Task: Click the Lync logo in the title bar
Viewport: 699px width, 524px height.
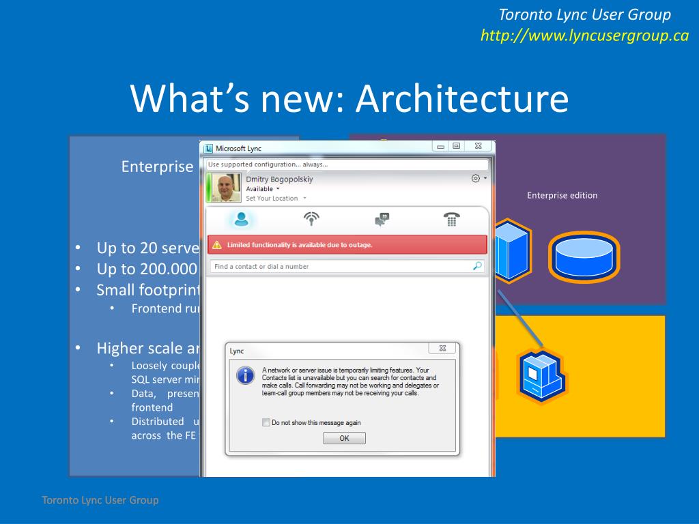Action: pos(209,148)
